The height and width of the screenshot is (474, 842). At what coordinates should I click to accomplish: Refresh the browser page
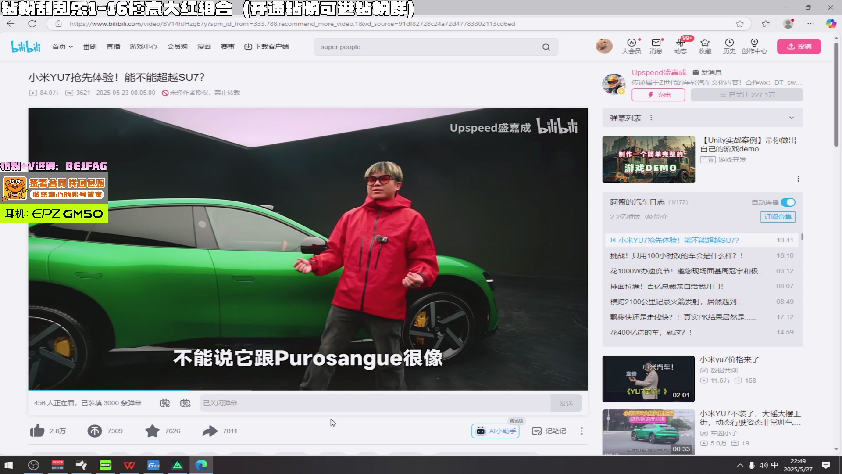point(32,24)
